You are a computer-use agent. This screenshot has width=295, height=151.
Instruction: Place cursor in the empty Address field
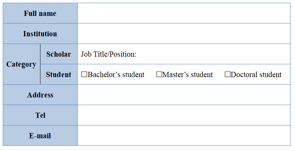coord(184,95)
